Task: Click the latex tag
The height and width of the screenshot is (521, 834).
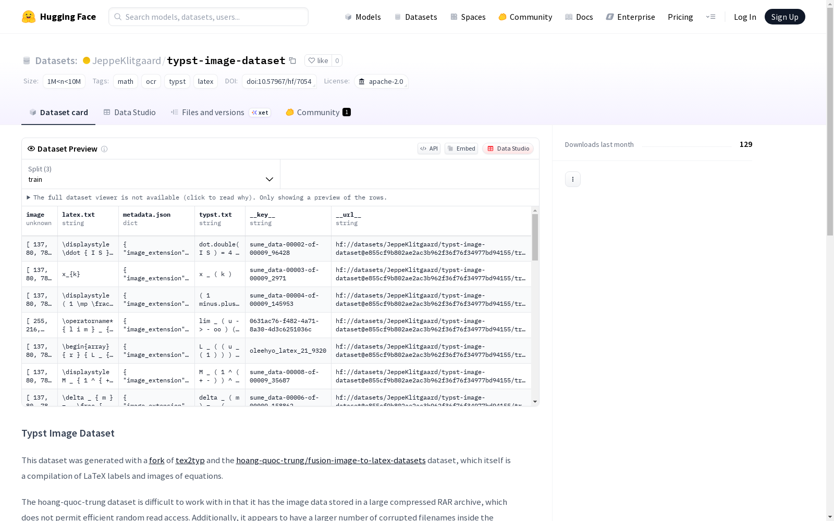Action: (x=206, y=81)
